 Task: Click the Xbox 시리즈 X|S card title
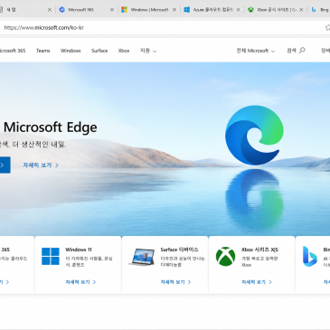pyautogui.click(x=259, y=250)
